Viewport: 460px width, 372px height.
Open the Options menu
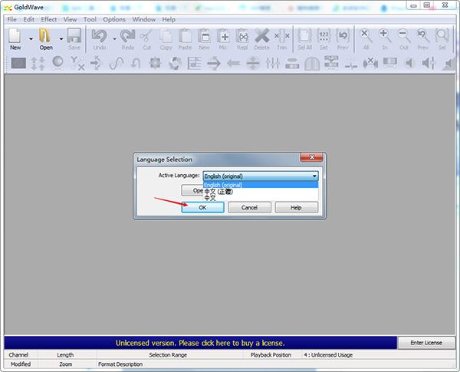point(114,20)
